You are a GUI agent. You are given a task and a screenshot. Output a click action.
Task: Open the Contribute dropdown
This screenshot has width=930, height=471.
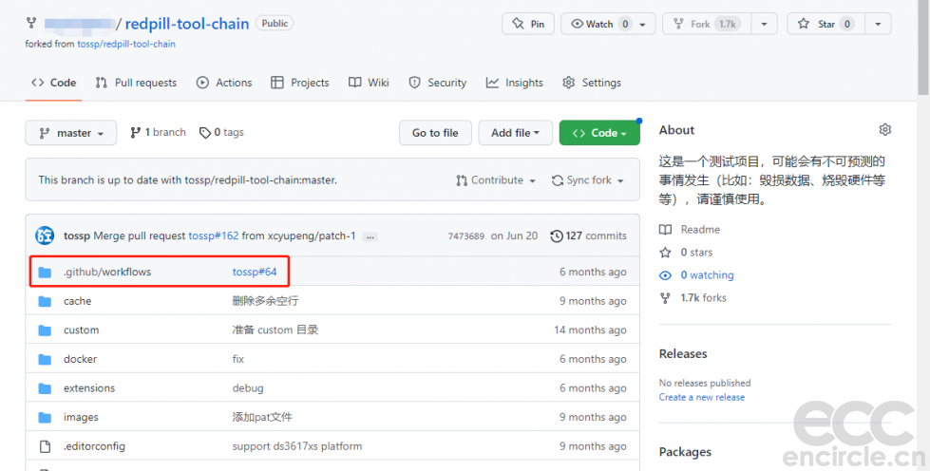tap(496, 180)
